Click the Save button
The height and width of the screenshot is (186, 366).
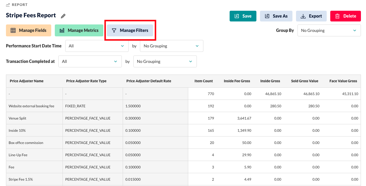click(x=243, y=16)
